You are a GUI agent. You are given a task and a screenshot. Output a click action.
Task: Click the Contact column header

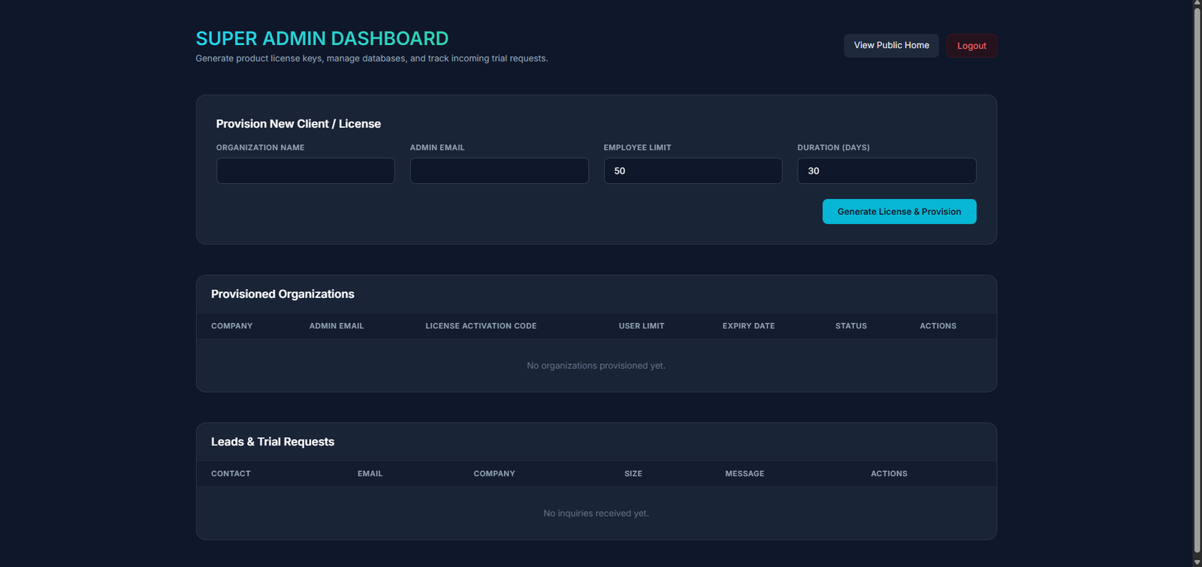(x=231, y=474)
